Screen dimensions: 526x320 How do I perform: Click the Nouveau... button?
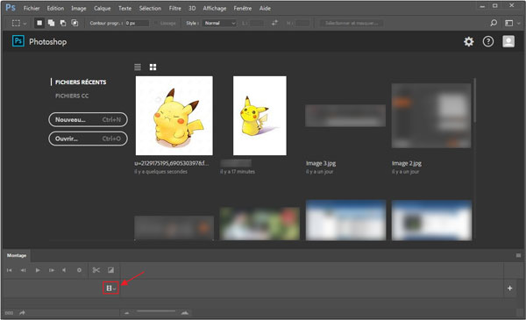(88, 120)
